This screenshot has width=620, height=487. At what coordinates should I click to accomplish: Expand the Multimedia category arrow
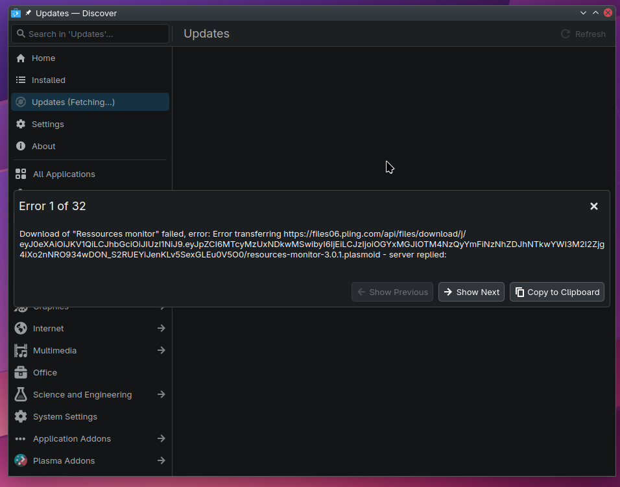161,350
